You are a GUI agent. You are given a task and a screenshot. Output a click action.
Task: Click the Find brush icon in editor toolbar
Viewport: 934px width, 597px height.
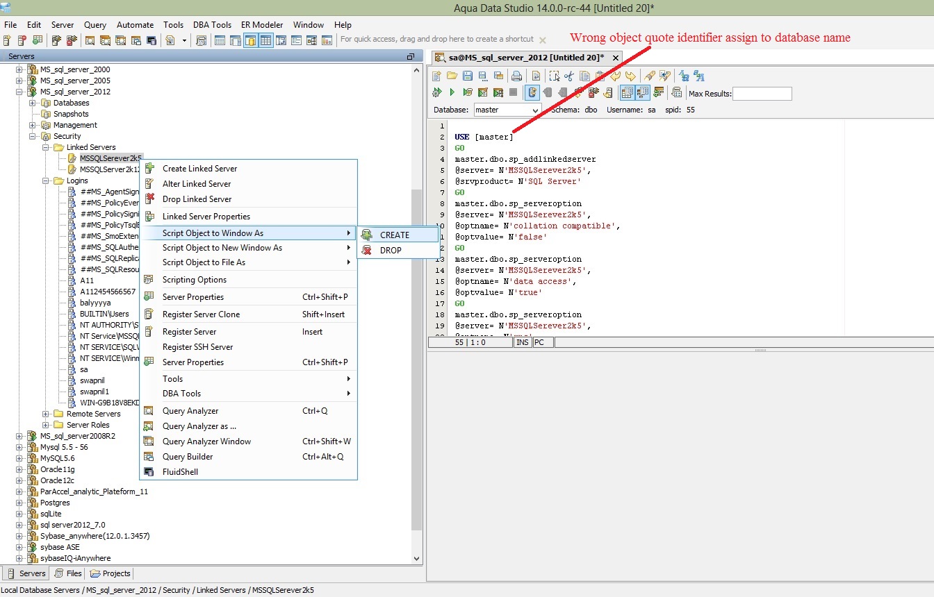click(650, 76)
